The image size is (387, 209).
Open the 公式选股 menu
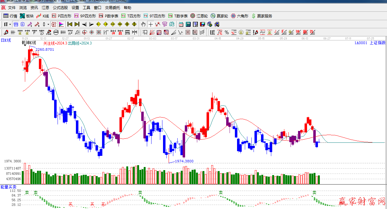coord(60,8)
